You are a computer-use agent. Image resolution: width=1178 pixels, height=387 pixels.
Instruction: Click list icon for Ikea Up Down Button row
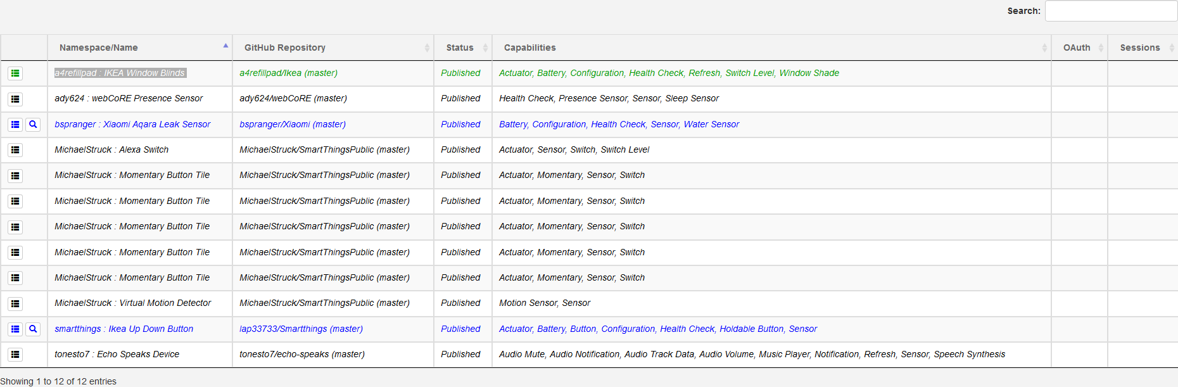point(15,329)
